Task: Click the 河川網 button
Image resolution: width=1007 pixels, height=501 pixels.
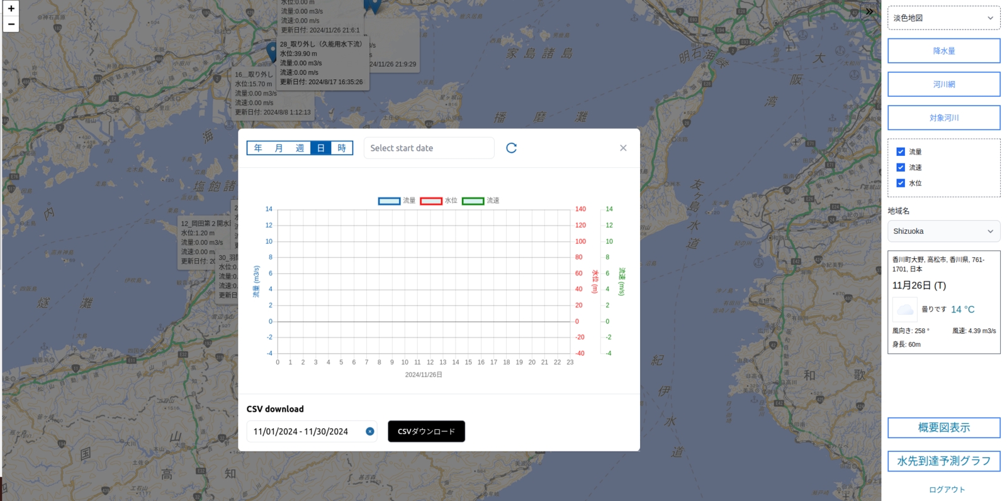Action: 943,84
